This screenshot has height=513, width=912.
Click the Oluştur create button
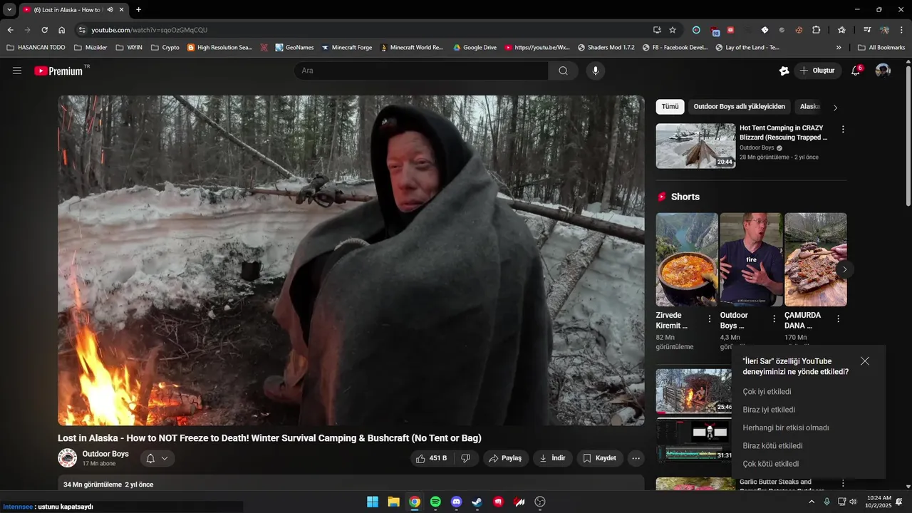click(x=818, y=71)
